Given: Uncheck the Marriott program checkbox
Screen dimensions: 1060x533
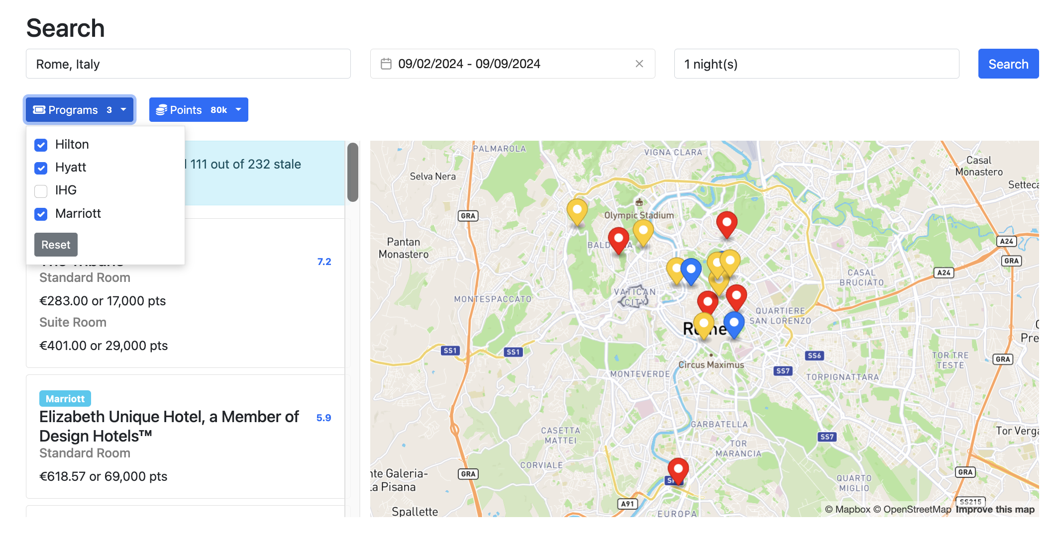Looking at the screenshot, I should tap(41, 214).
